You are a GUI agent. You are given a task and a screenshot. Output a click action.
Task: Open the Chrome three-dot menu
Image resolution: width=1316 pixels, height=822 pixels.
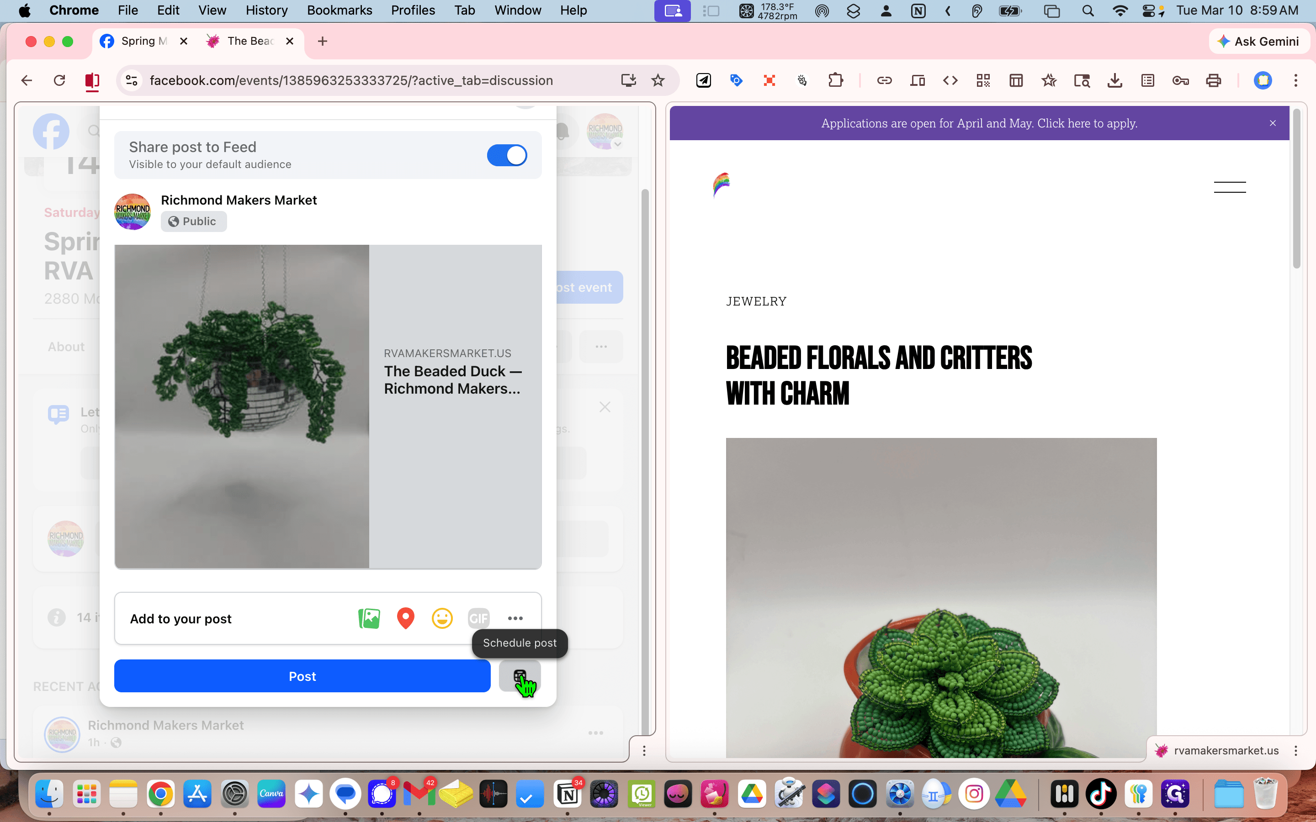(1296, 80)
